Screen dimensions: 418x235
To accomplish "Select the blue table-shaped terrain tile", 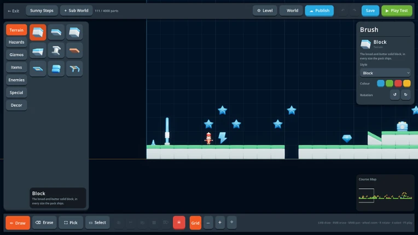I will pos(74,69).
